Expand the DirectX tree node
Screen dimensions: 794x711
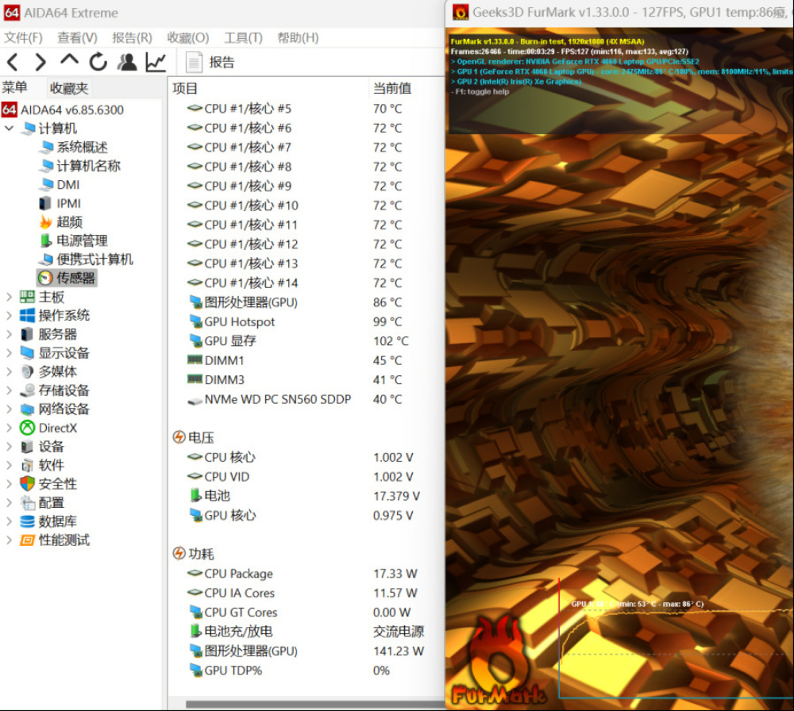pyautogui.click(x=10, y=428)
